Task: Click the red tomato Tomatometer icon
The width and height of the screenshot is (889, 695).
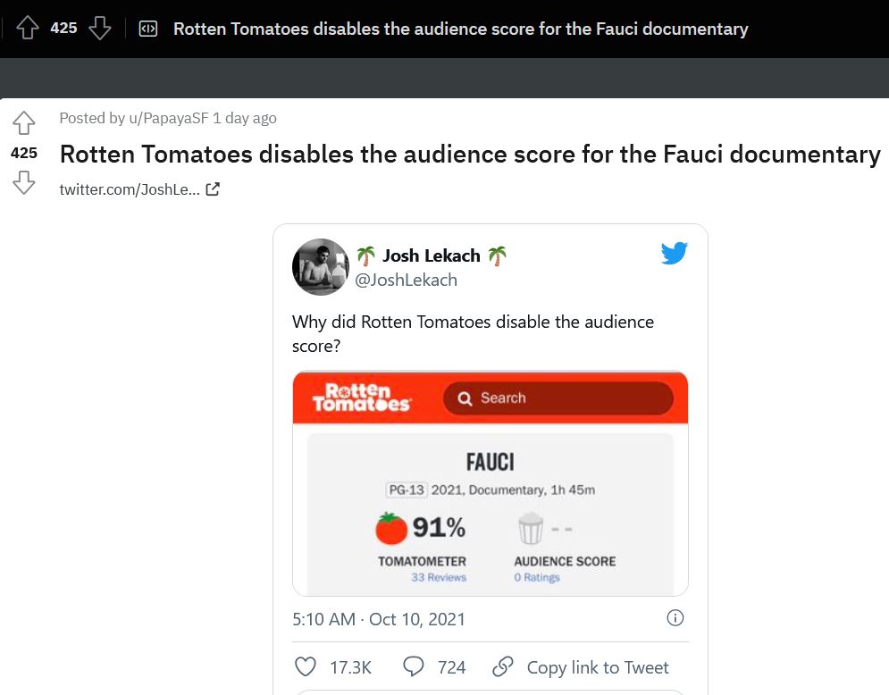Action: click(x=390, y=529)
